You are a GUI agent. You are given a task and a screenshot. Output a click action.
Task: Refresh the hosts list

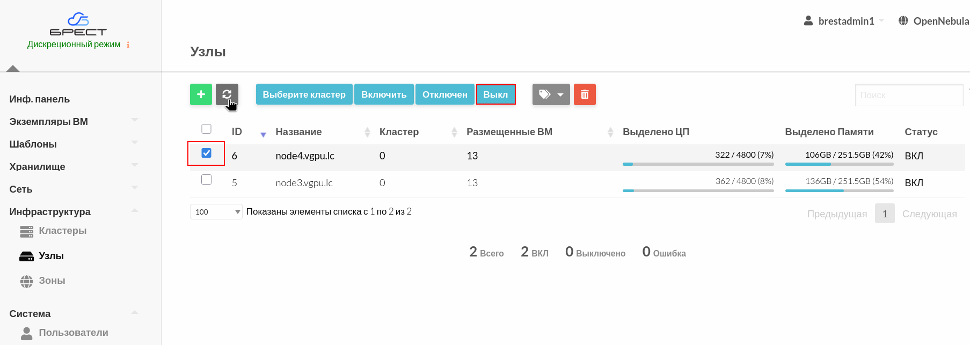pos(227,94)
